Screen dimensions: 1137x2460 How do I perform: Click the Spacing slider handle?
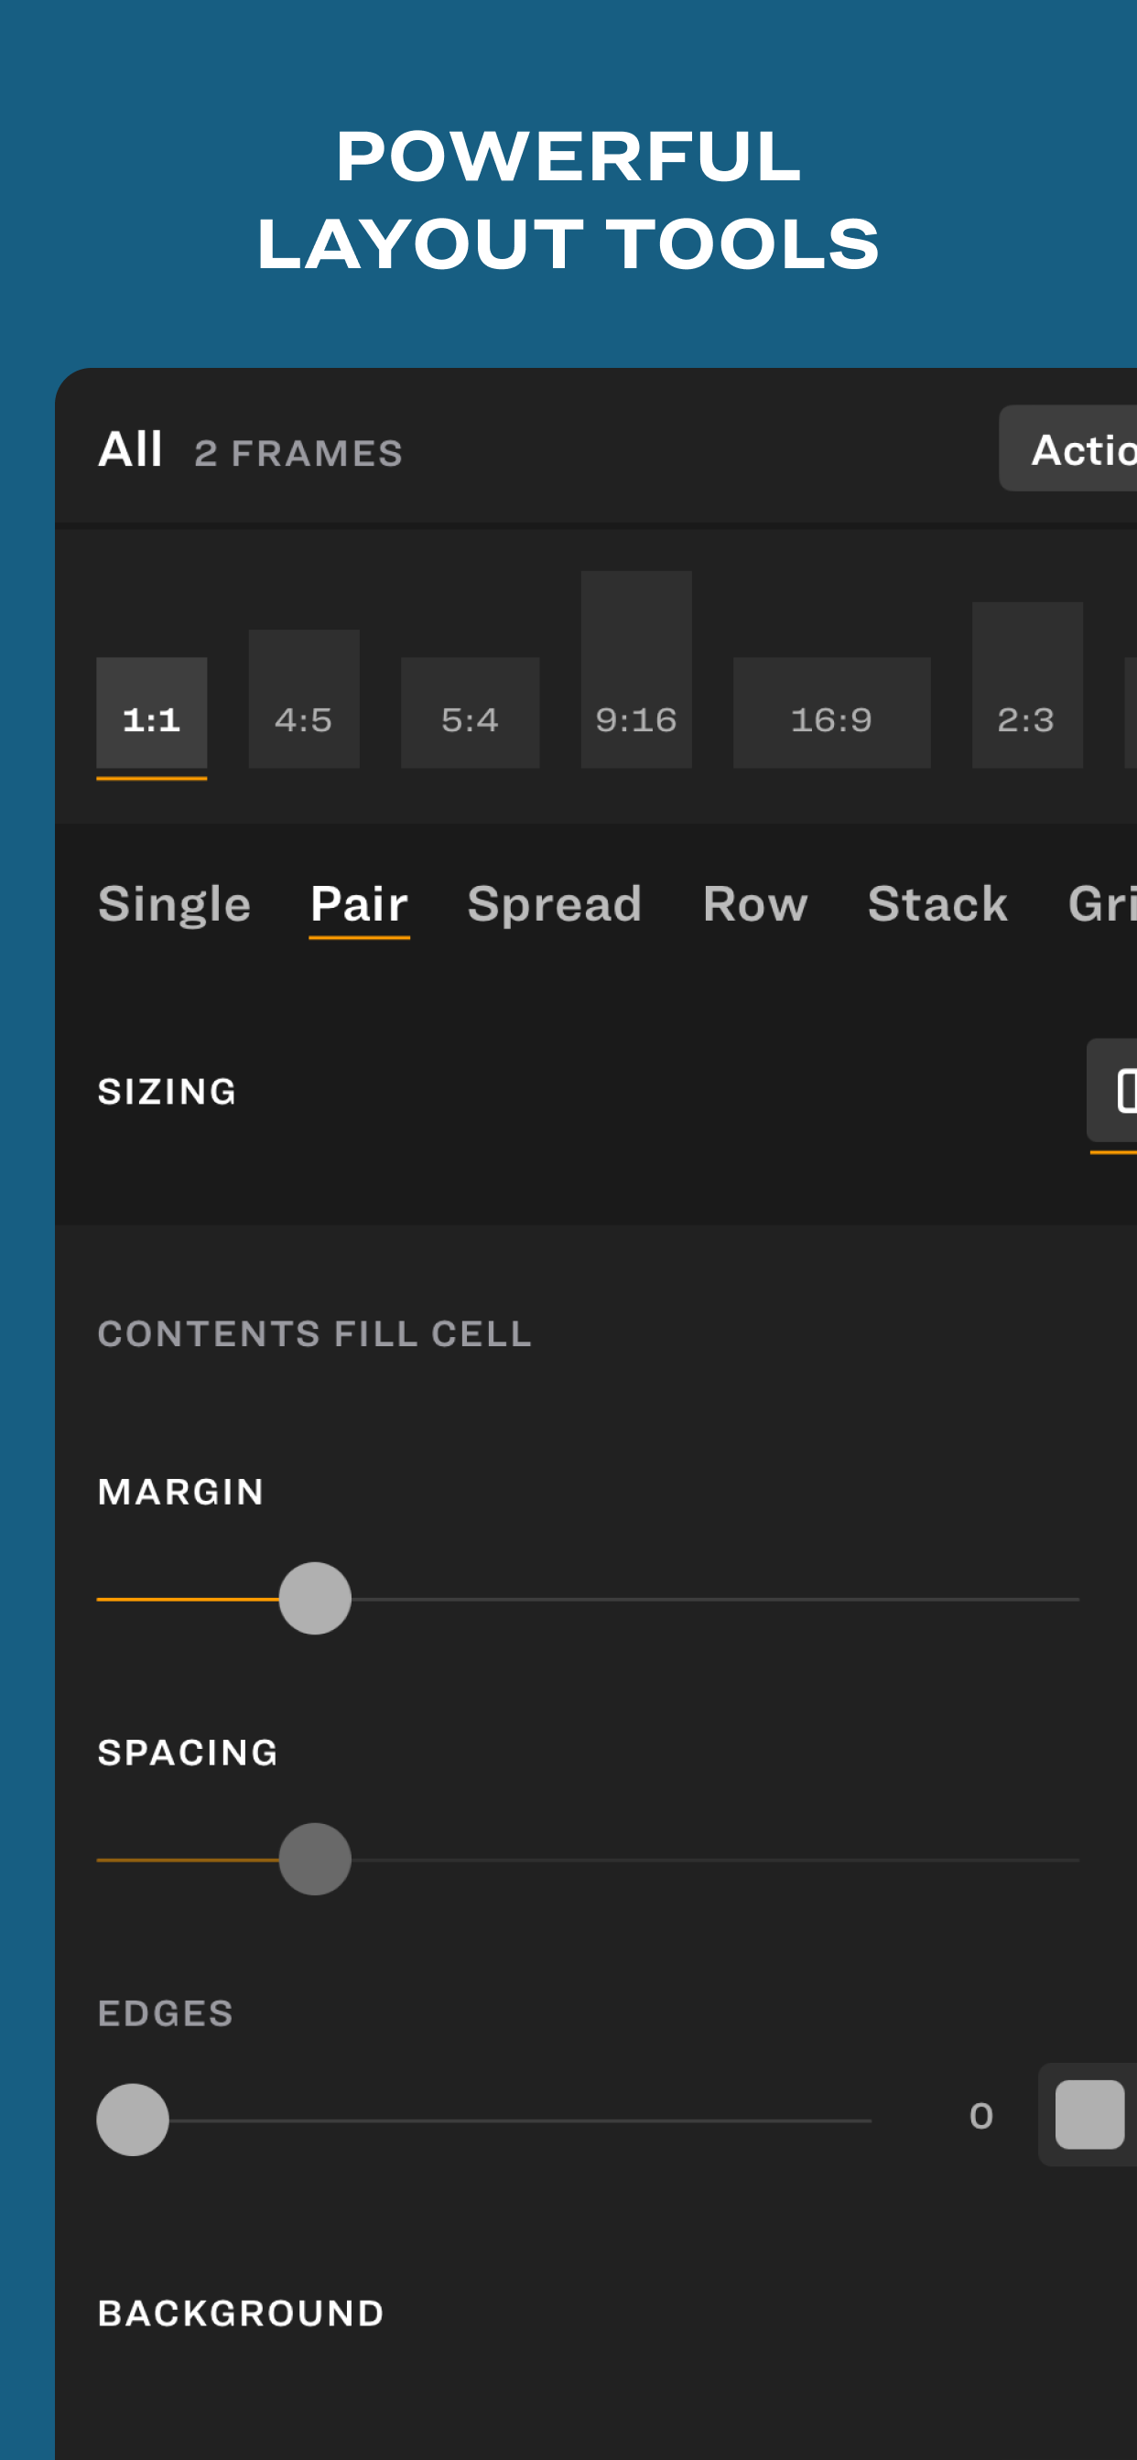click(x=314, y=1860)
